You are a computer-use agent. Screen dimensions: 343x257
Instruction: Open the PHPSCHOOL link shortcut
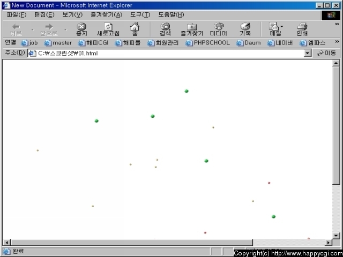pyautogui.click(x=207, y=43)
